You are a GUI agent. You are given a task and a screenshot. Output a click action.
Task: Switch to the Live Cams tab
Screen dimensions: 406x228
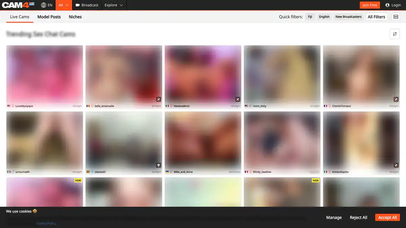pos(20,17)
